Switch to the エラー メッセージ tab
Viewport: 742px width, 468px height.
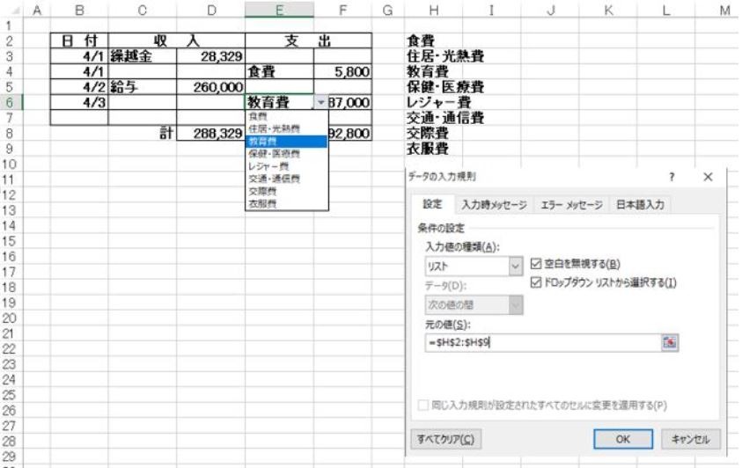click(572, 205)
